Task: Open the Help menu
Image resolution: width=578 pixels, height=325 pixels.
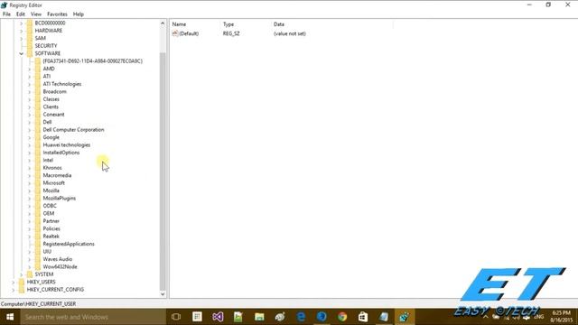Action: pyautogui.click(x=79, y=14)
